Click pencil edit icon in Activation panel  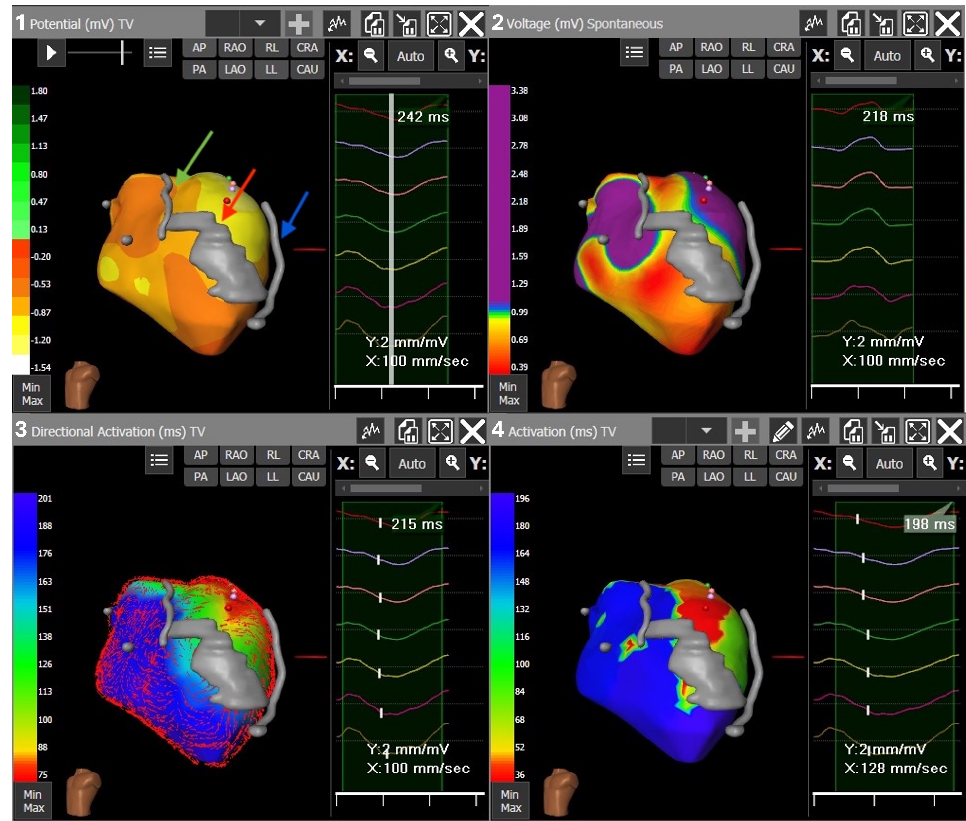click(x=783, y=431)
